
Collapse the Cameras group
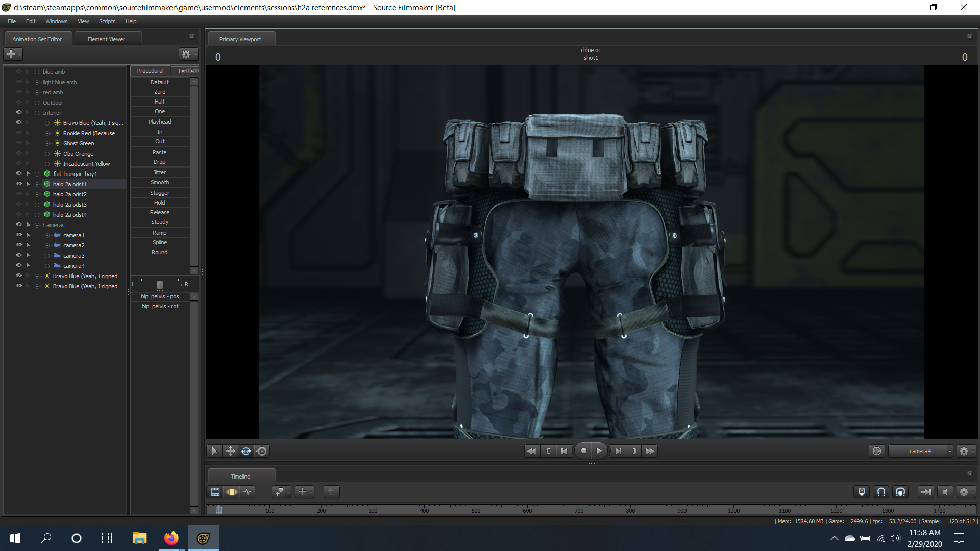click(37, 225)
